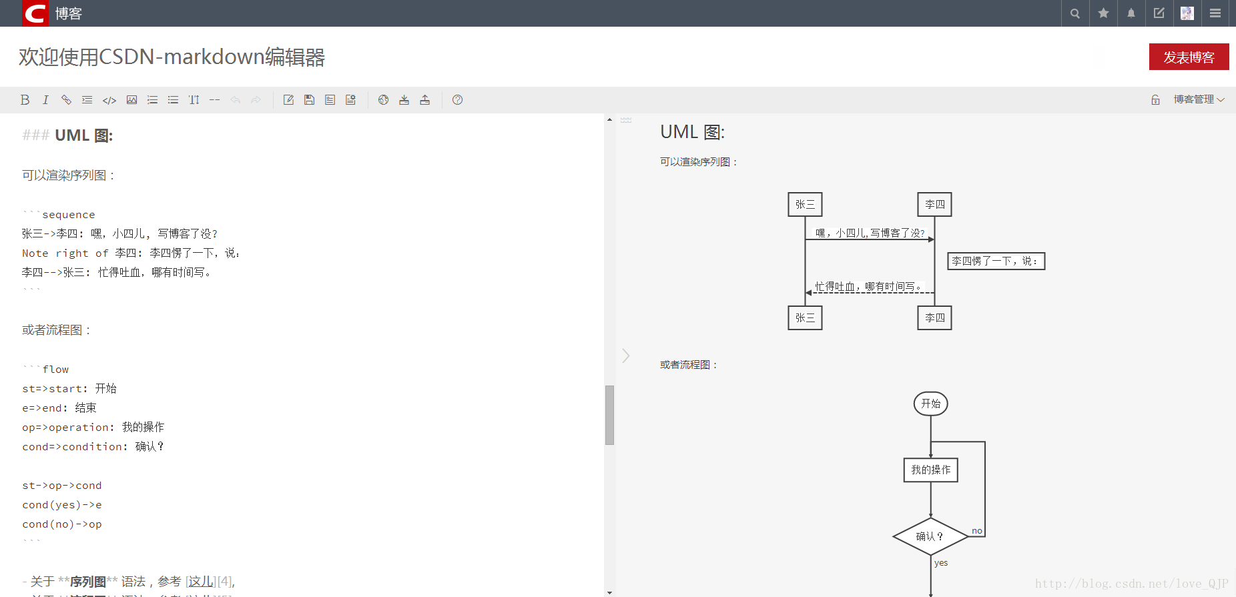Click the 发表博客 publish button
The width and height of the screenshot is (1236, 597).
(1189, 57)
